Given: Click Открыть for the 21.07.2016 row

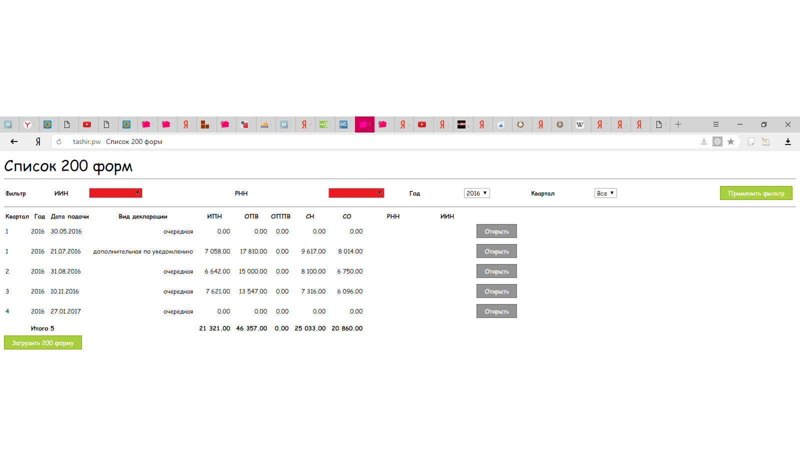Looking at the screenshot, I should pyautogui.click(x=496, y=251).
